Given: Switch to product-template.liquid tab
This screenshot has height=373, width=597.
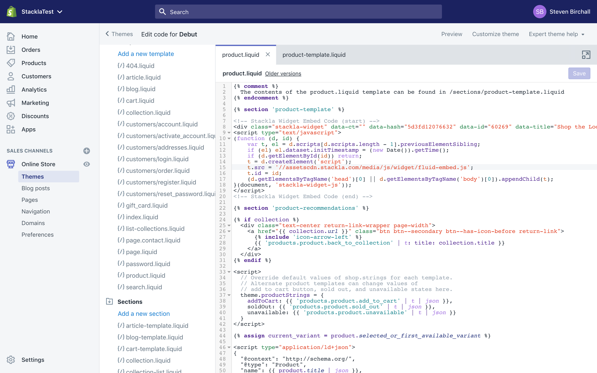Looking at the screenshot, I should click(x=314, y=55).
